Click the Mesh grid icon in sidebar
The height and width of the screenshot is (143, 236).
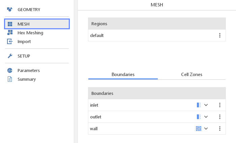(x=10, y=24)
